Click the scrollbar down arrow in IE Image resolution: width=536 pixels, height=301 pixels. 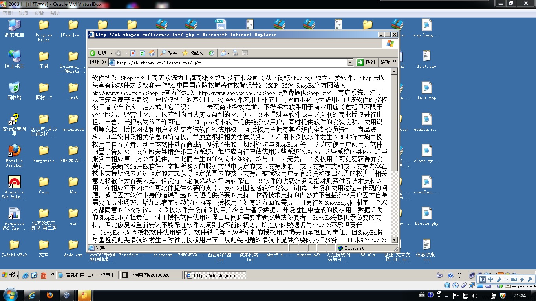[x=395, y=240]
